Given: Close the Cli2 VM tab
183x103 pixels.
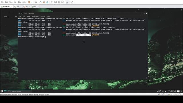Looking at the screenshot, I should [38, 7].
